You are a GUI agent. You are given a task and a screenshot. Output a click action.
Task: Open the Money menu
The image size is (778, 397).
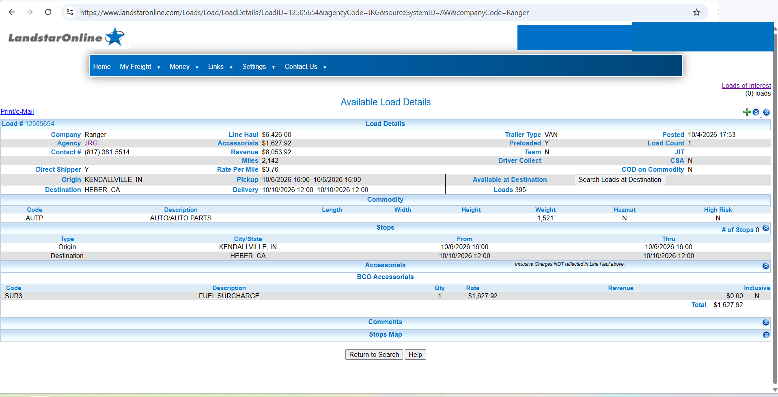[x=179, y=66]
